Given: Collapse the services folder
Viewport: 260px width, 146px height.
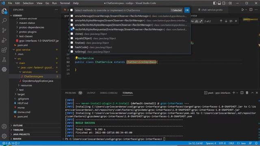Looking at the screenshot, I should click(20, 72).
